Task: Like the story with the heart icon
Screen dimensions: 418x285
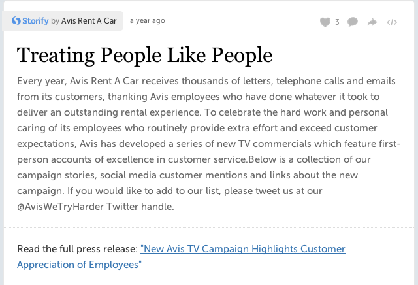Action: (325, 22)
